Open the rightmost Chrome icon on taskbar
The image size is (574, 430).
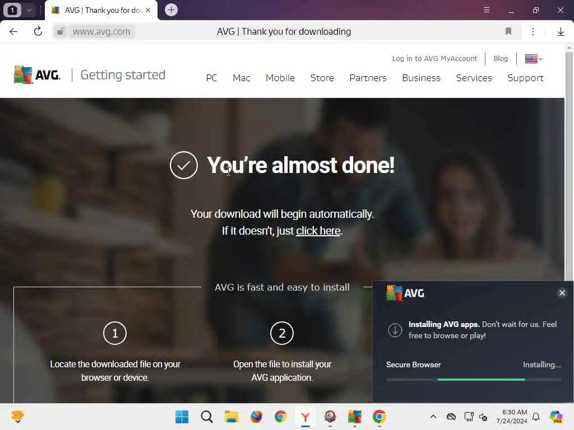(x=379, y=417)
